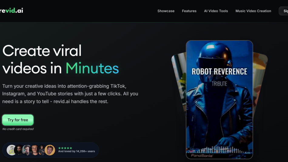Select the Robot Reverence video card
The height and width of the screenshot is (162, 288).
click(219, 100)
